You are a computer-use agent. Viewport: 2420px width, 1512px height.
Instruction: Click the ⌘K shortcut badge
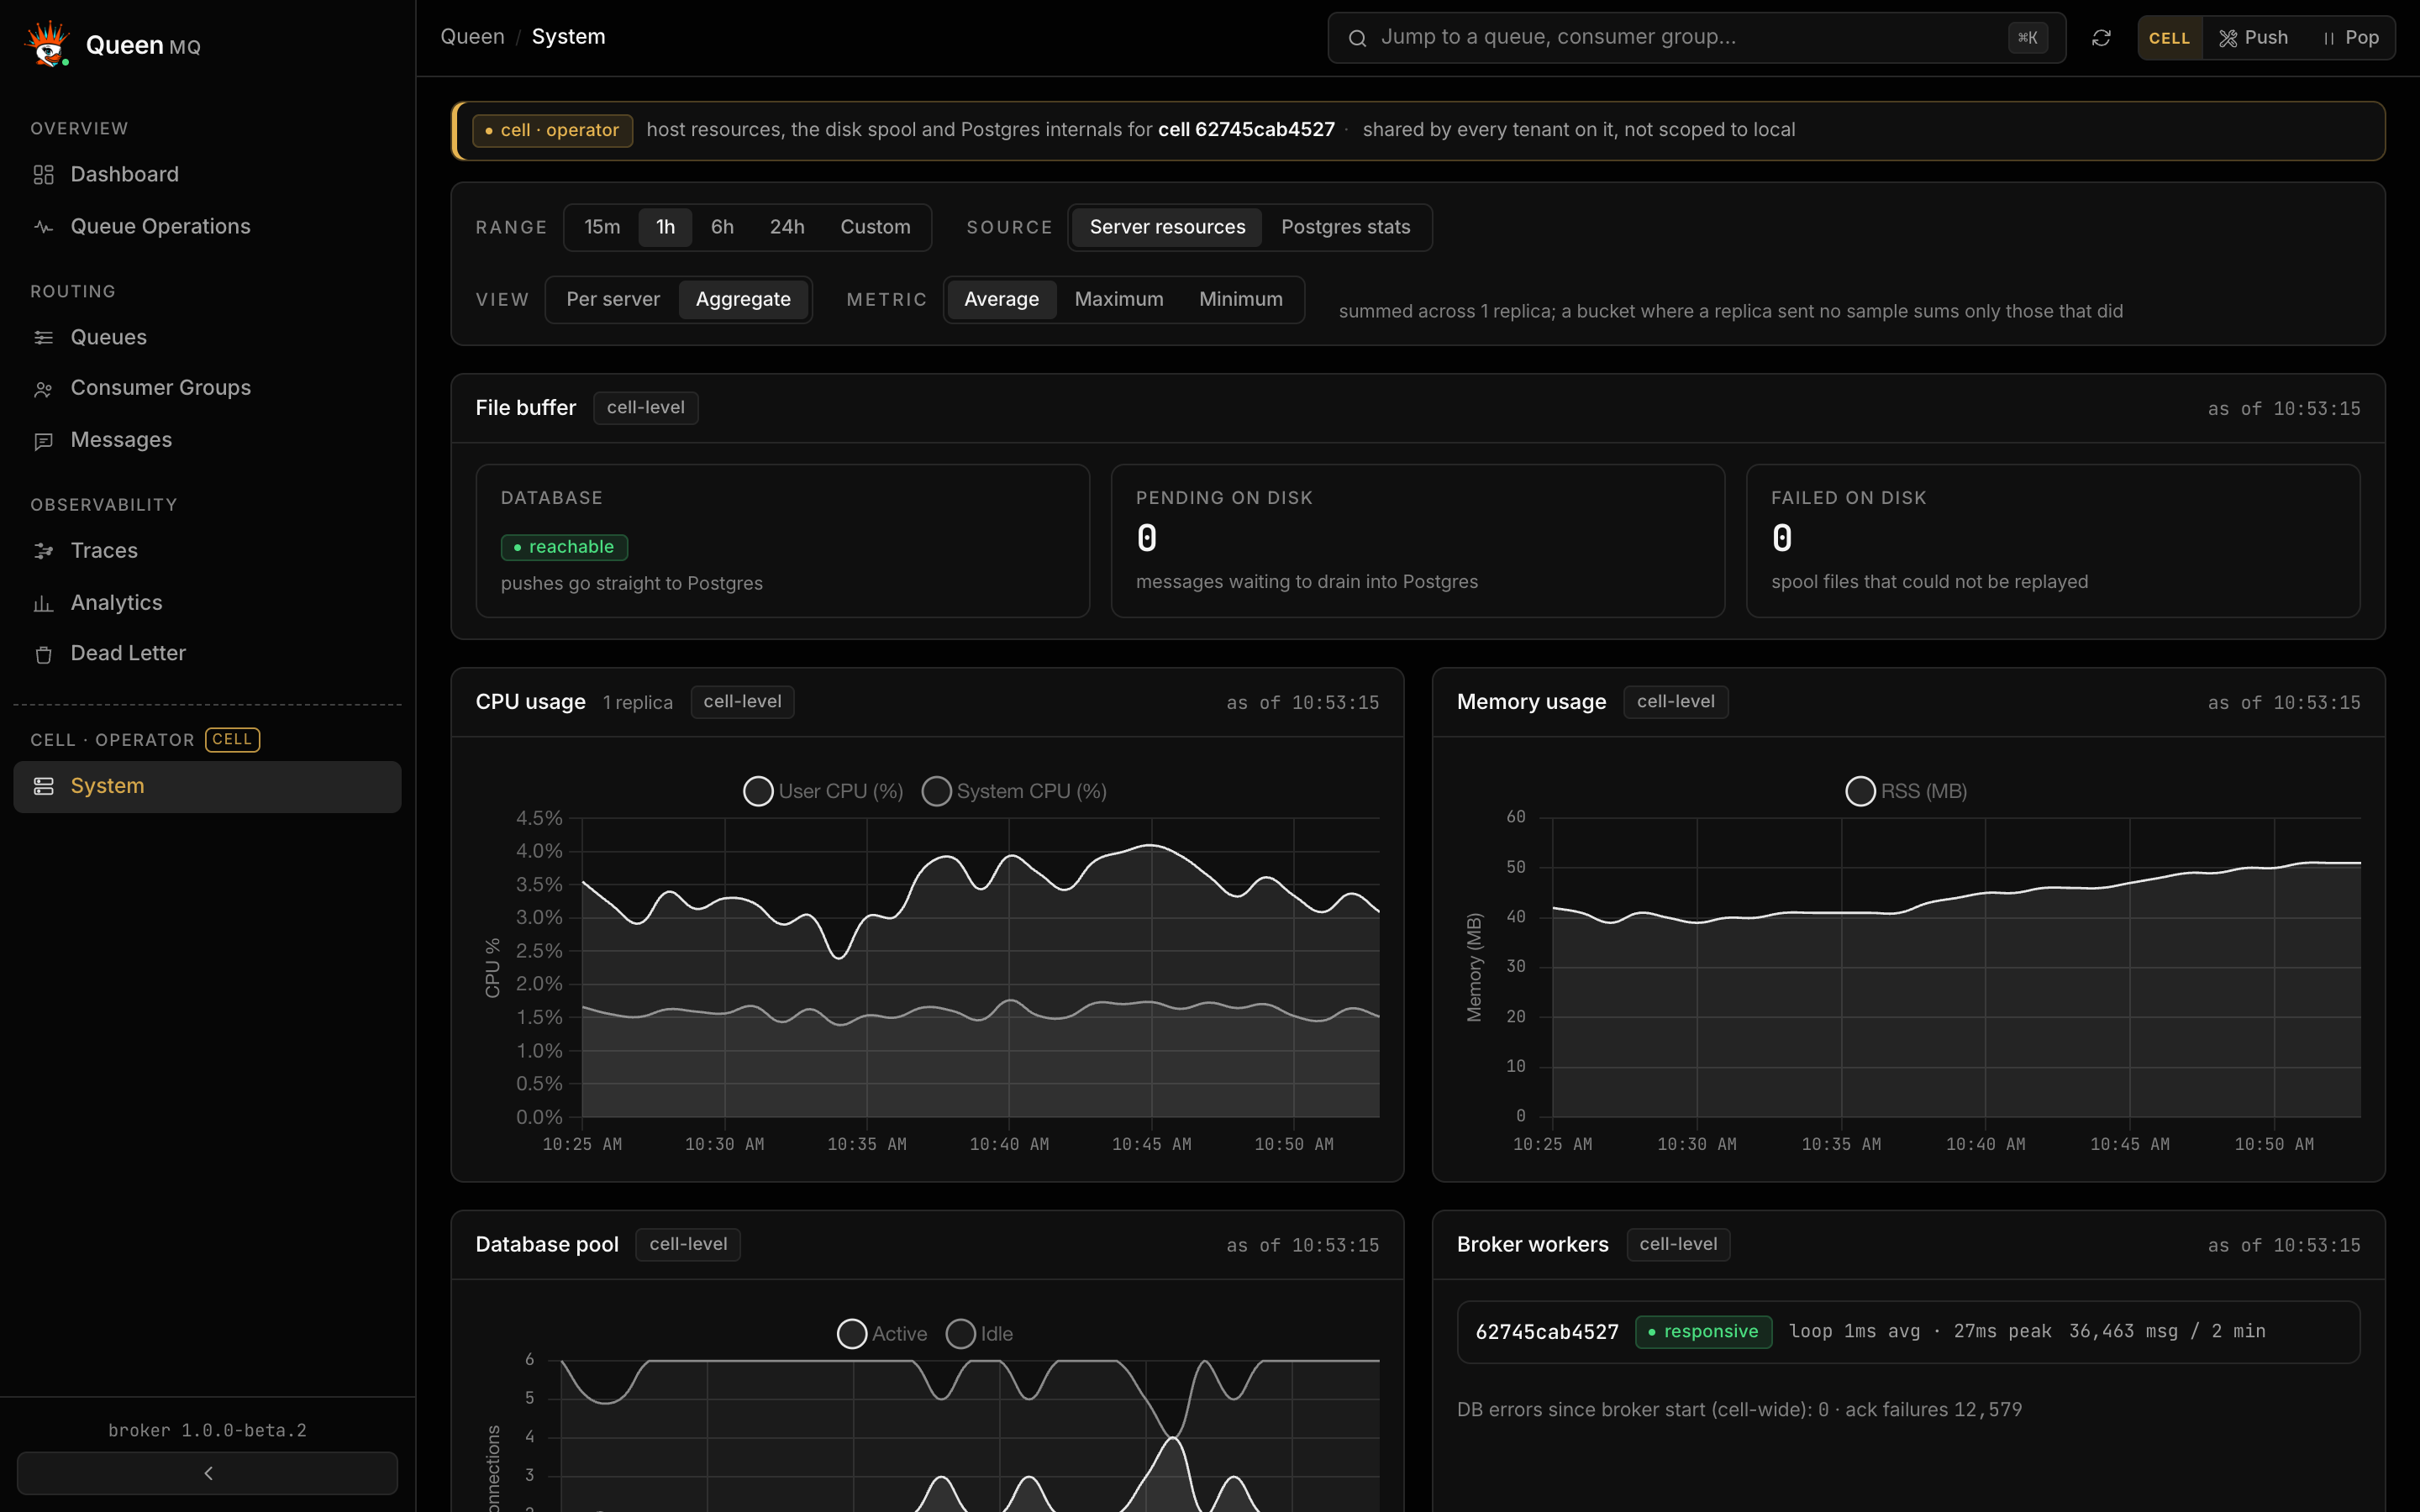tap(2028, 38)
